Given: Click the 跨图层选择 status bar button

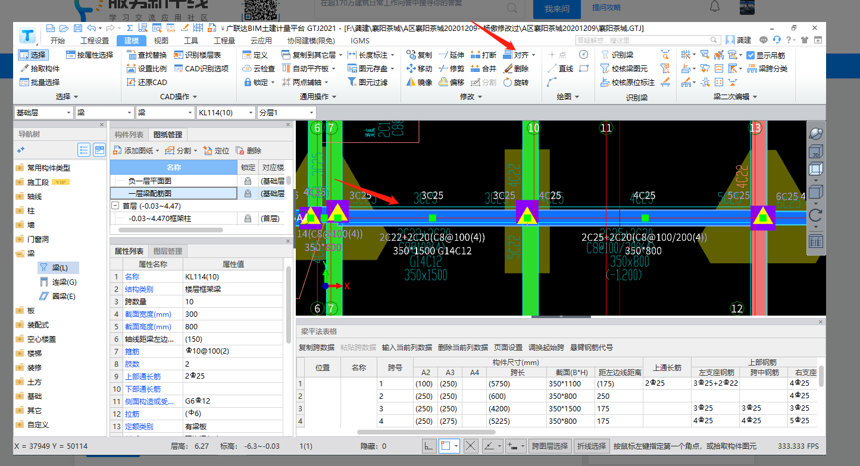Looking at the screenshot, I should [x=550, y=445].
